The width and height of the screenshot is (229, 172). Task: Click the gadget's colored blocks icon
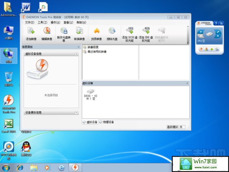pos(206,49)
